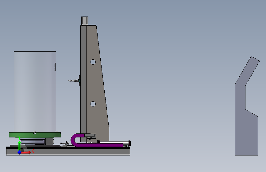Select the black label on cylinder edge
This screenshot has width=266, height=172.
[x=55, y=66]
